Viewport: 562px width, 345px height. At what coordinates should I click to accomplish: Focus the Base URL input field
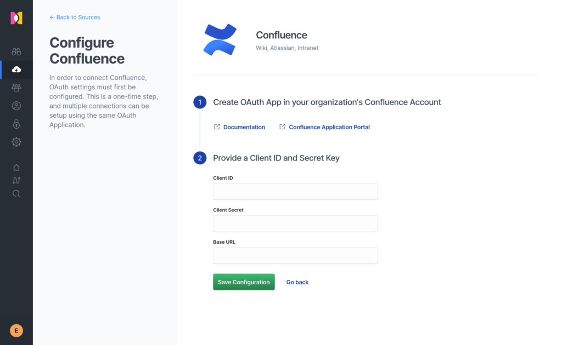click(295, 256)
